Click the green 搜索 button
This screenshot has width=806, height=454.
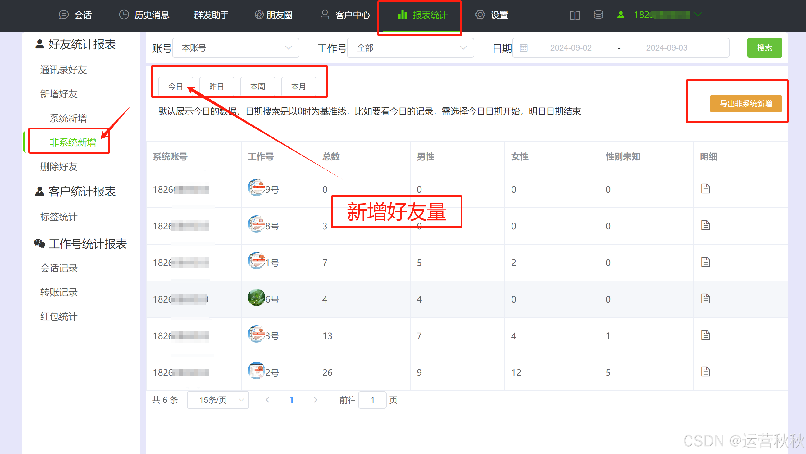pos(764,48)
